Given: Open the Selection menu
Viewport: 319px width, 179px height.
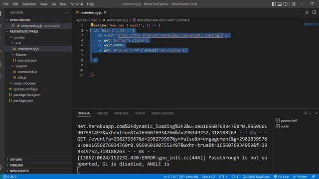Looking at the screenshot, I should [x=29, y=4].
